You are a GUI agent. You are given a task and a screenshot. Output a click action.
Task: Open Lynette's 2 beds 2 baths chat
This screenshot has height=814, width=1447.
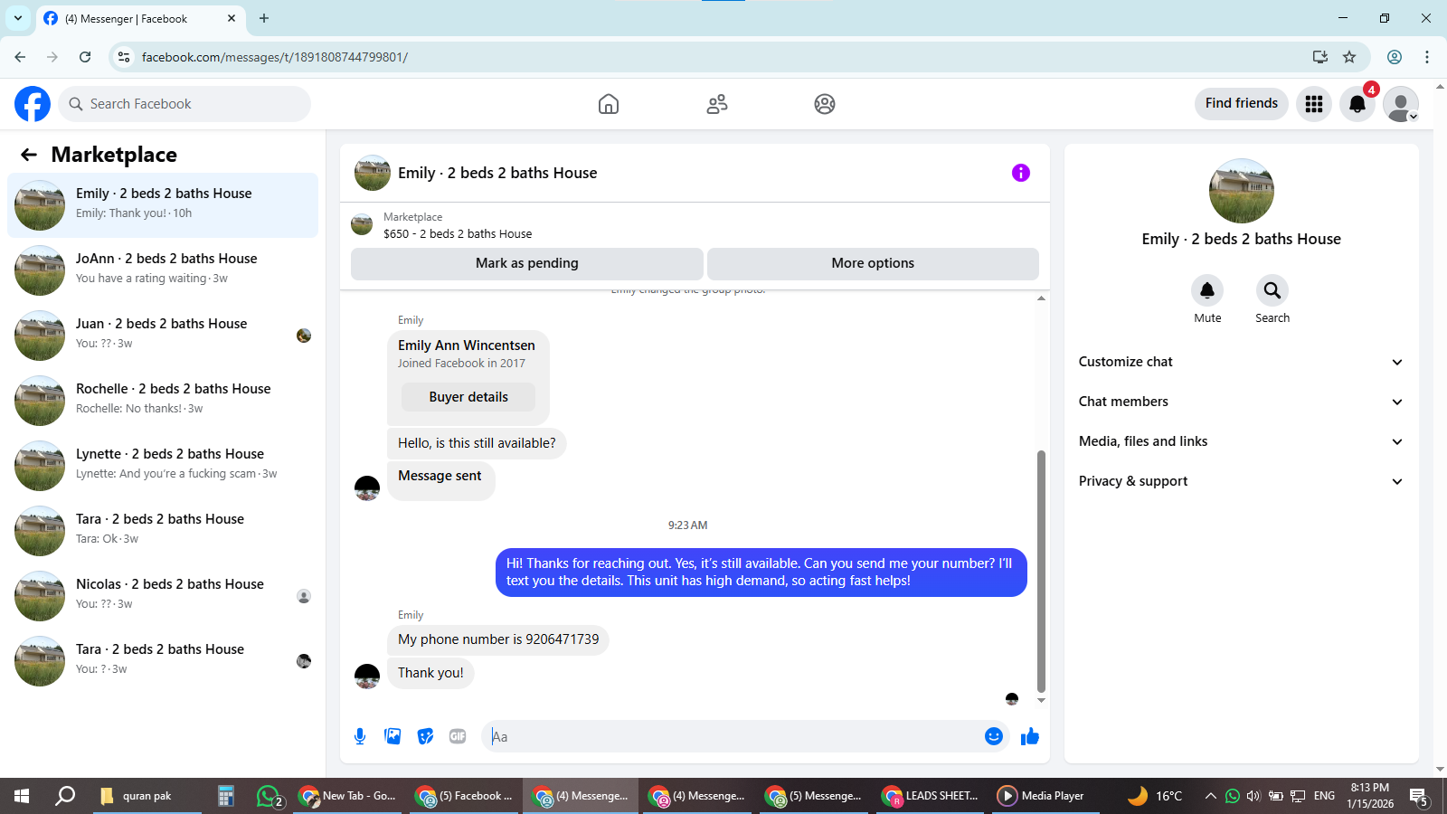tap(163, 466)
